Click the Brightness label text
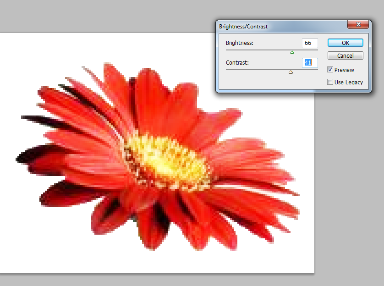 click(x=239, y=43)
